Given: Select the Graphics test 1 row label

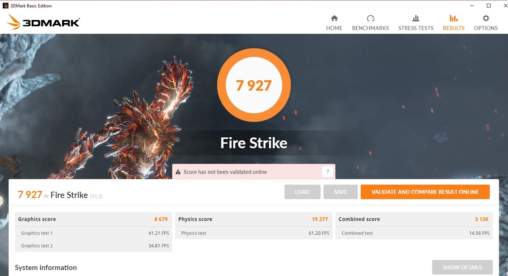Looking at the screenshot, I should (37, 233).
